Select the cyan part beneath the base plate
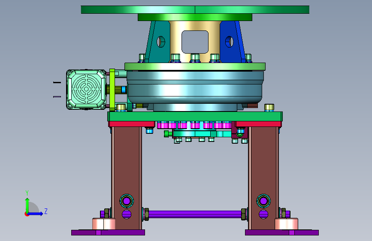372x241 pixels. pyautogui.click(x=202, y=134)
